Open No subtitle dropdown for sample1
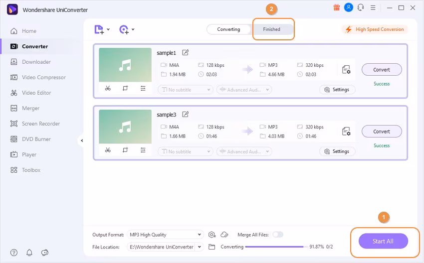The height and width of the screenshot is (263, 424). point(186,90)
